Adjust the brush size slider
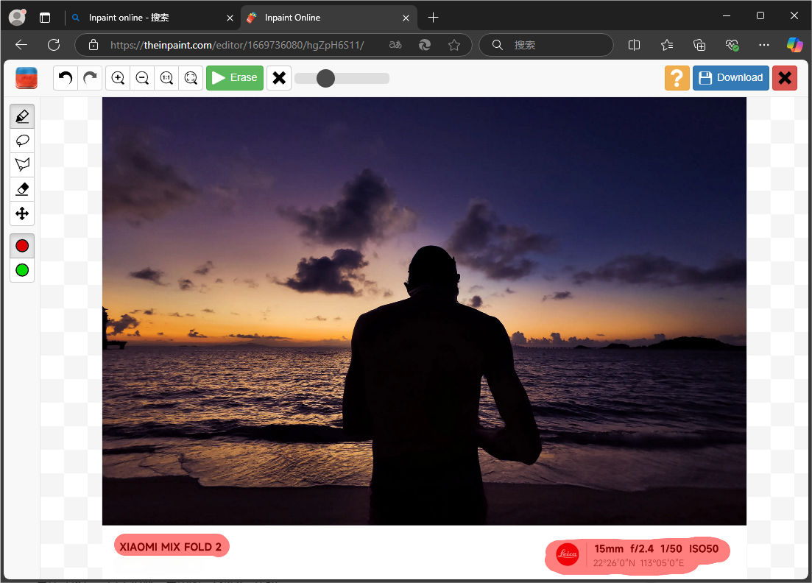 [x=325, y=78]
